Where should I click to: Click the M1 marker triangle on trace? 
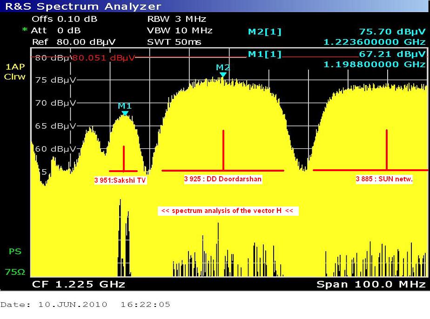click(125, 113)
